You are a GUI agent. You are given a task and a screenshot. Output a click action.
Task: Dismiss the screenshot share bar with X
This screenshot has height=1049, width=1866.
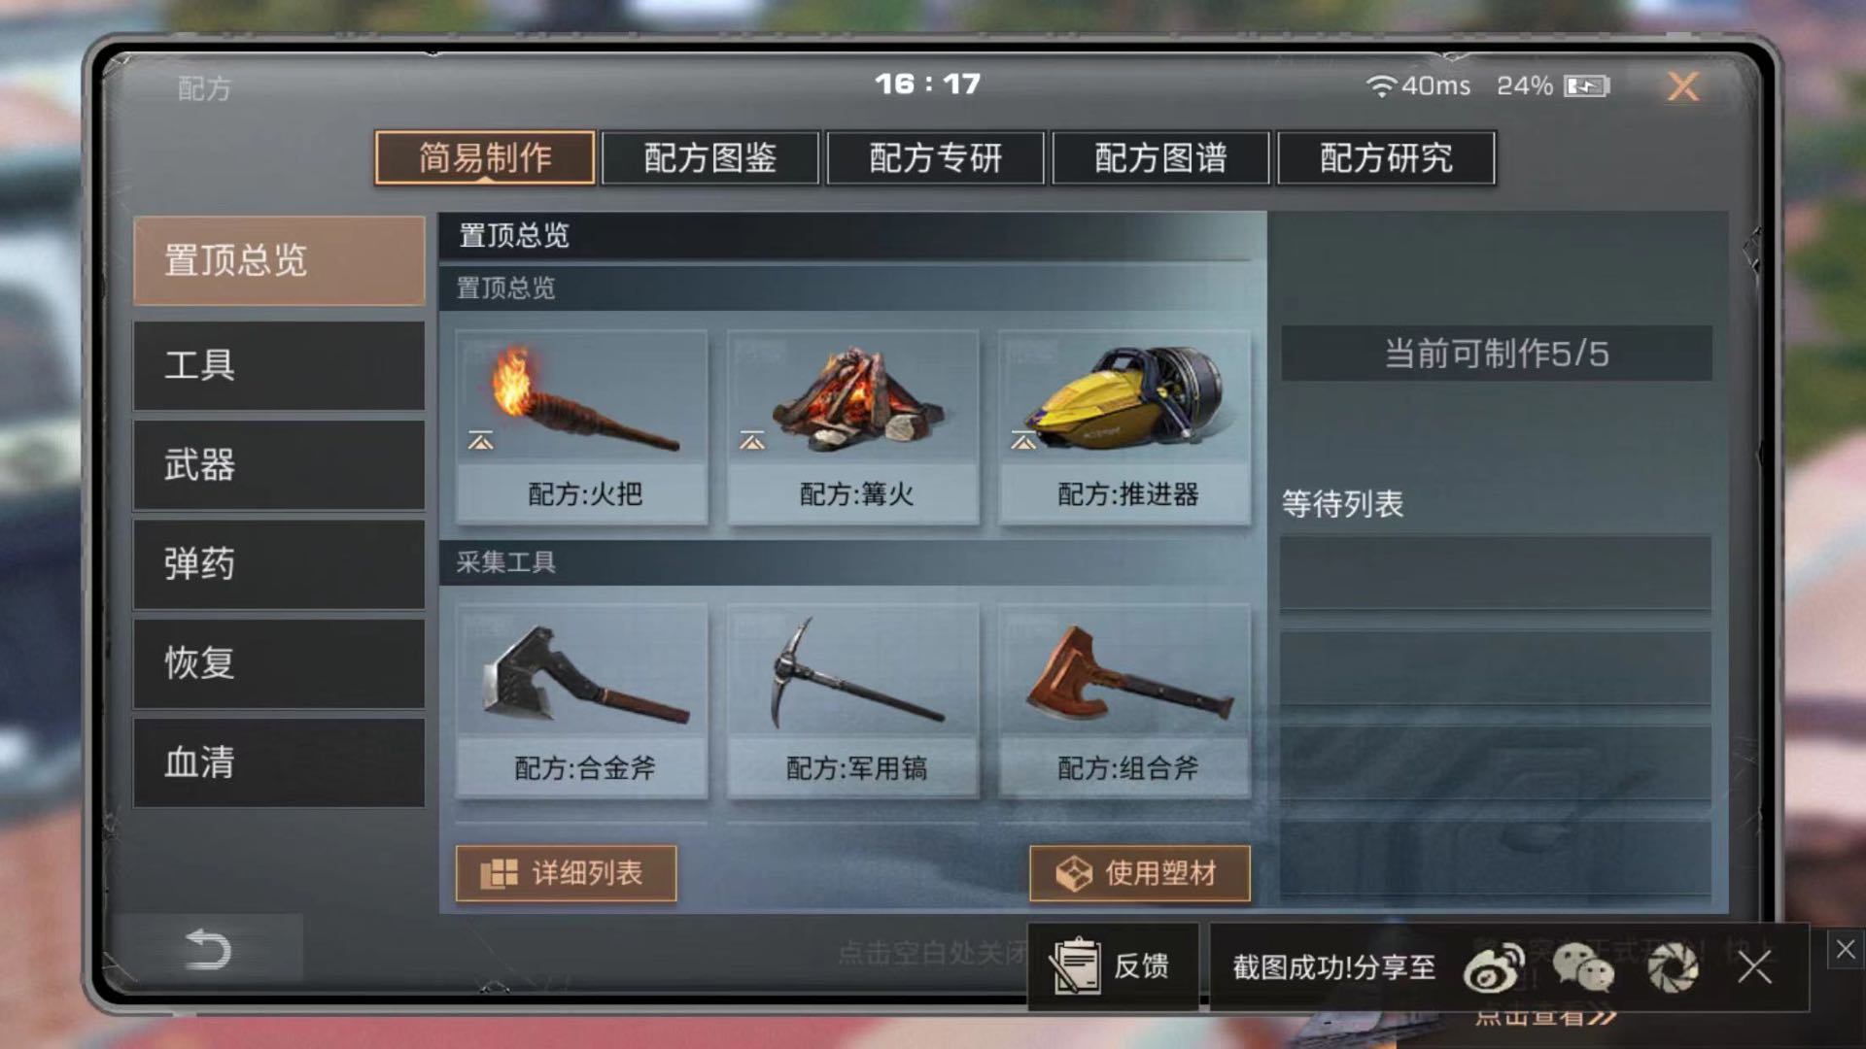tap(1754, 967)
